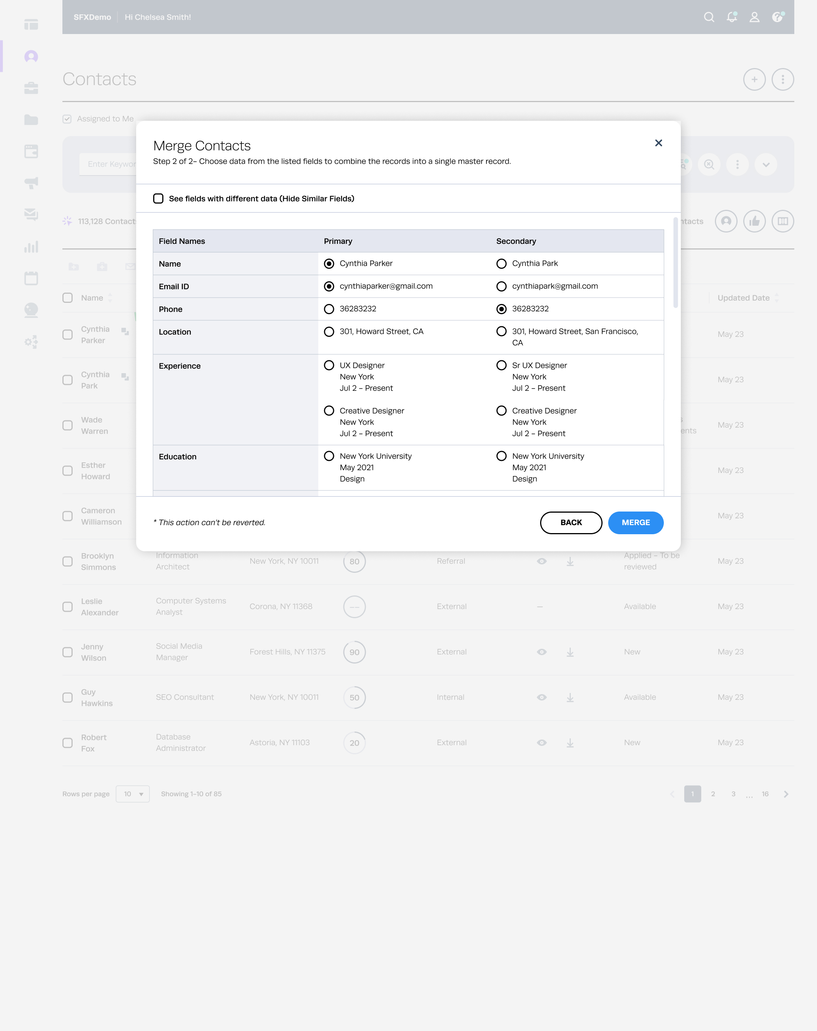The image size is (817, 1031).
Task: Click the search magnifier in top bar
Action: 709,17
